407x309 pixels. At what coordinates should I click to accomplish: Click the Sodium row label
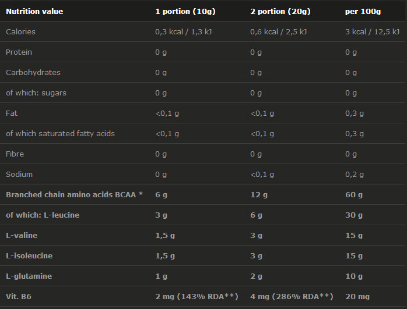pyautogui.click(x=19, y=174)
